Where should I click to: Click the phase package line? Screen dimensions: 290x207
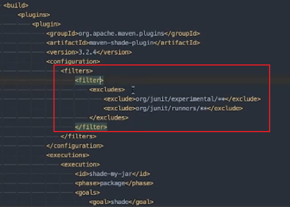(x=114, y=183)
